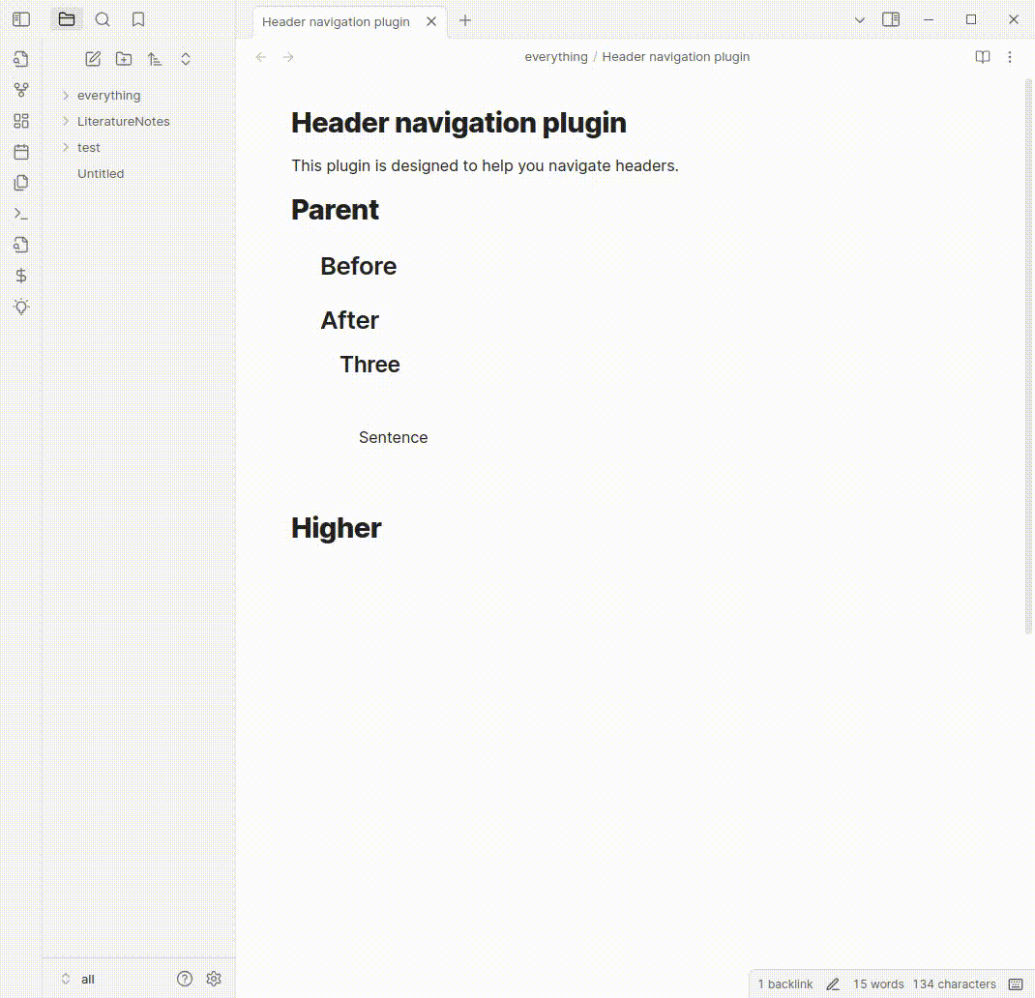The height and width of the screenshot is (998, 1035).
Task: Click the 15 words count in status bar
Action: (878, 984)
